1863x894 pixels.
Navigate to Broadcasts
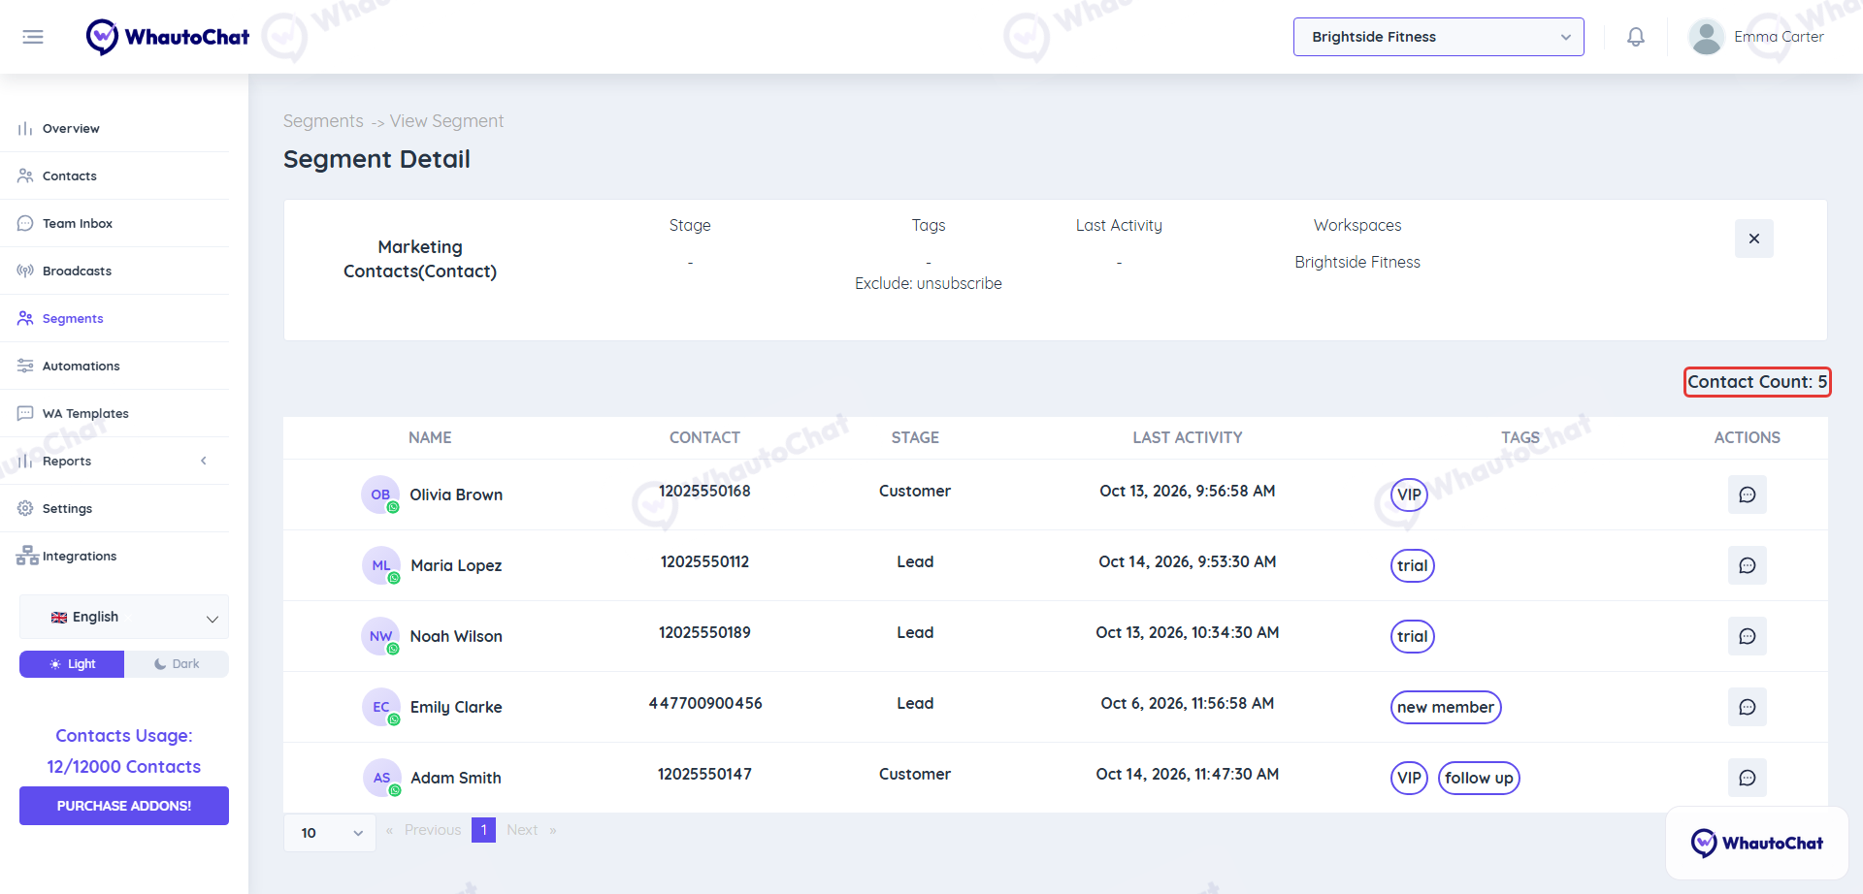114,271
